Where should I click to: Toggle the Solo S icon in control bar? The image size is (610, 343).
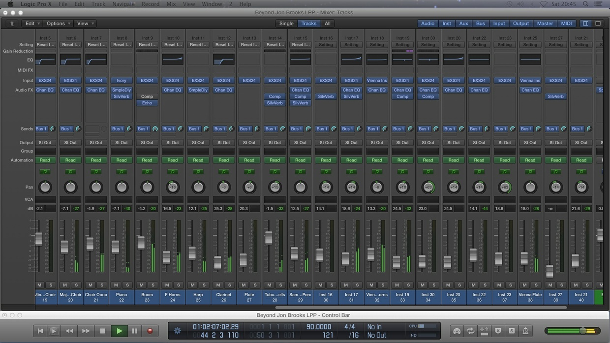click(512, 331)
